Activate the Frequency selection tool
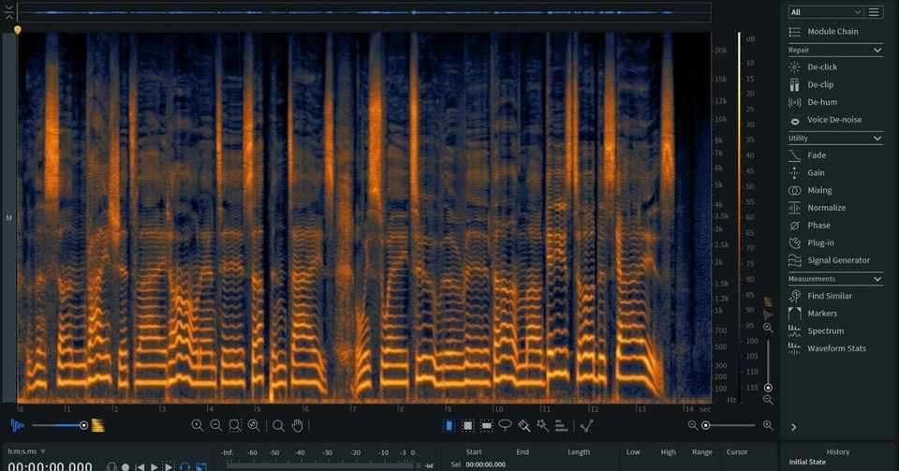Image resolution: width=899 pixels, height=471 pixels. point(487,426)
